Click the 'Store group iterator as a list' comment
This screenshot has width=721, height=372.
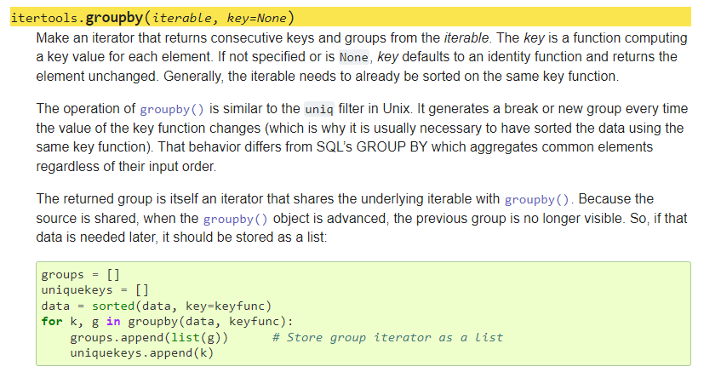(387, 337)
